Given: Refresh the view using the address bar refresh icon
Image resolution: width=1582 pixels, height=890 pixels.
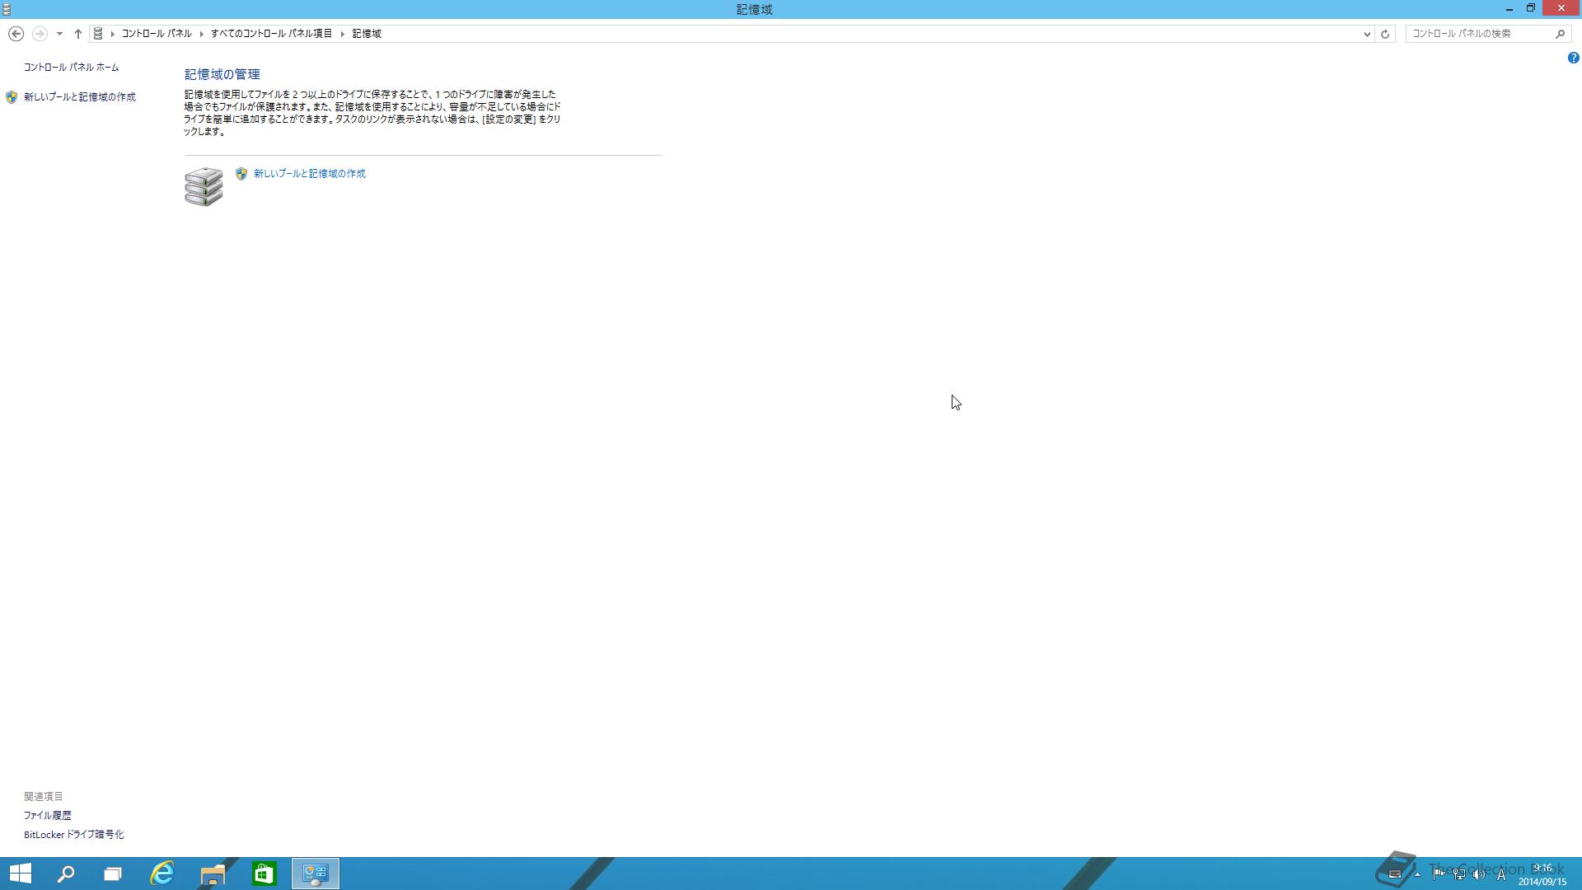Looking at the screenshot, I should 1385,34.
